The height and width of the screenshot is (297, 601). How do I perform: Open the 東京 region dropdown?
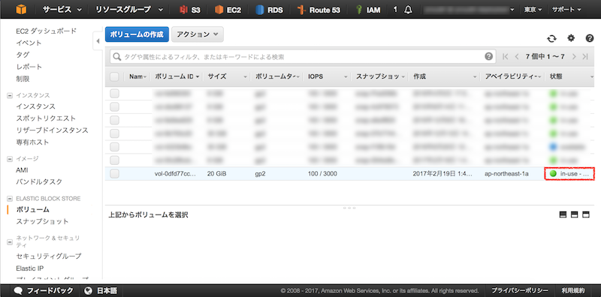[533, 10]
